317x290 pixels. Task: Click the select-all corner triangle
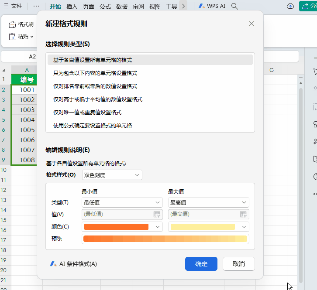(4, 70)
